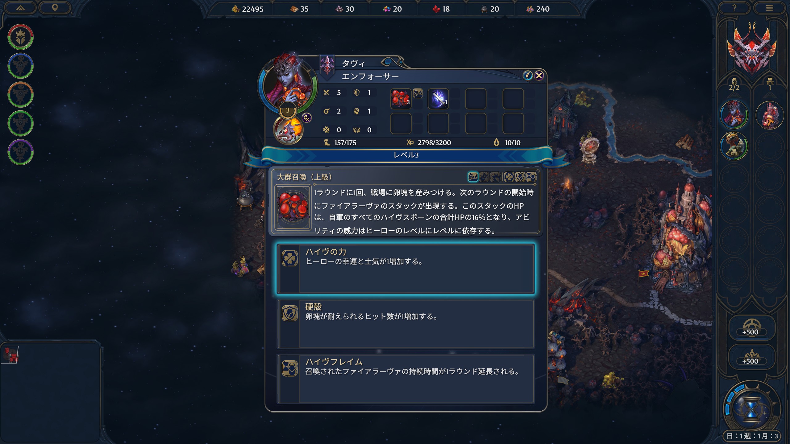
Task: Click the first skill tier icon in row
Action: pyautogui.click(x=473, y=177)
